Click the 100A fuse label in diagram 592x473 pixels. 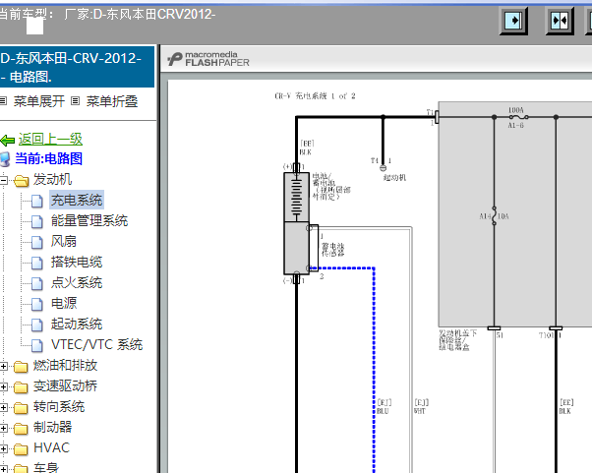point(515,110)
